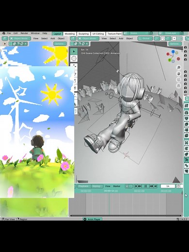Open the Window menu
The height and width of the screenshot is (252, 189).
[x=35, y=33]
